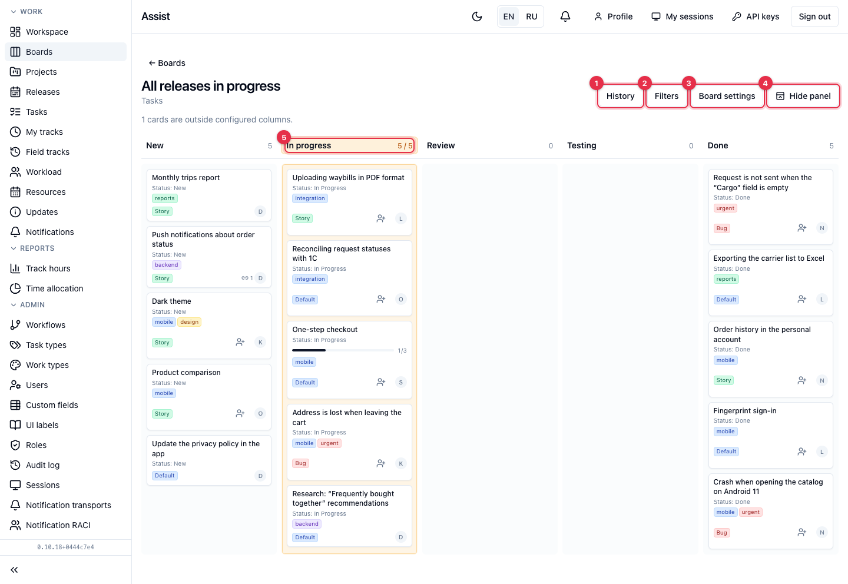
Task: Click design tag on Dark theme card
Action: pyautogui.click(x=189, y=322)
